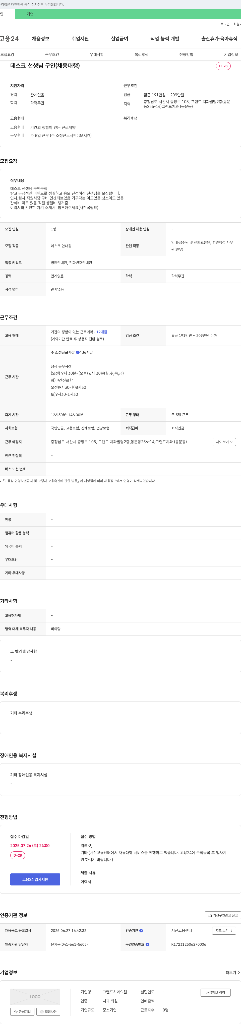
Task: Open the weekly working hours info icon
Action: (x=78, y=352)
